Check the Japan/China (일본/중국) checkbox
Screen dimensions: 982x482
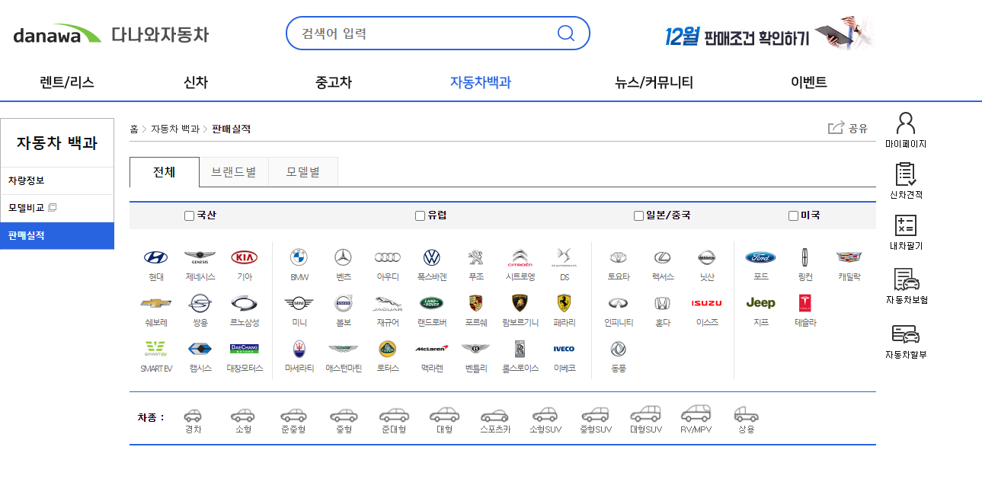pos(638,215)
